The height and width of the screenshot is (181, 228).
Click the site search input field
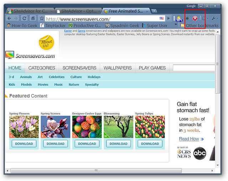click(x=194, y=68)
